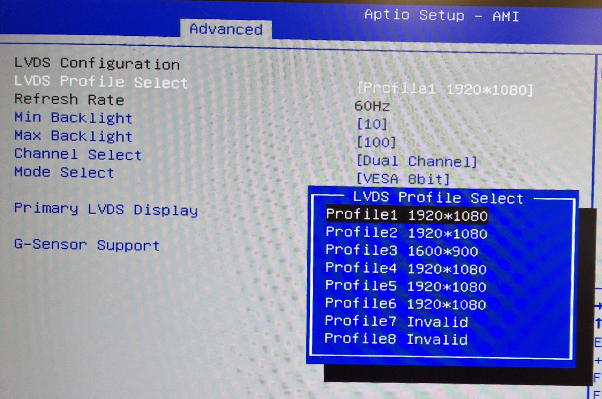Select the Channel Select setting label

pos(78,154)
